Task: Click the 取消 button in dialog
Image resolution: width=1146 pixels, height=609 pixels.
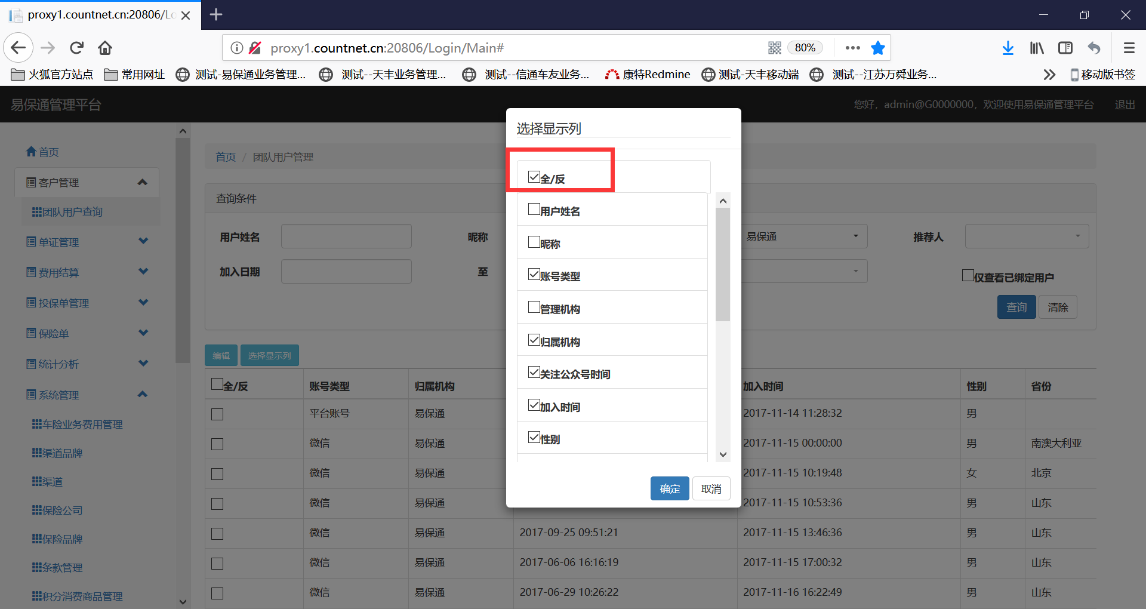Action: (x=711, y=488)
